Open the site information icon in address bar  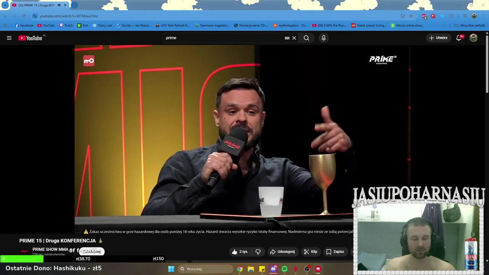(x=35, y=16)
